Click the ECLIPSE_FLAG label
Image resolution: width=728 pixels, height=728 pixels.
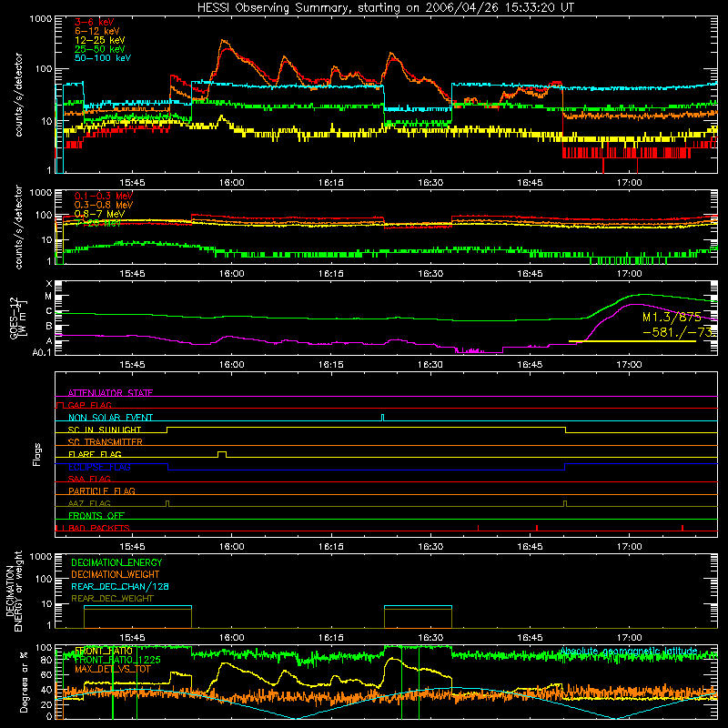click(99, 467)
